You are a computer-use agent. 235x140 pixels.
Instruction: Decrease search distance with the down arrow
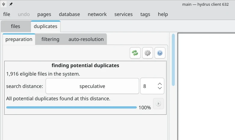[160, 88]
